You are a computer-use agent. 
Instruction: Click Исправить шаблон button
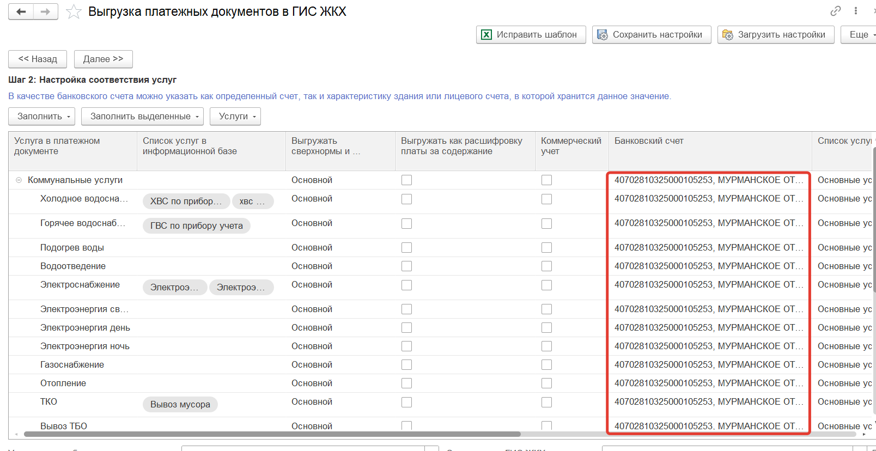531,35
